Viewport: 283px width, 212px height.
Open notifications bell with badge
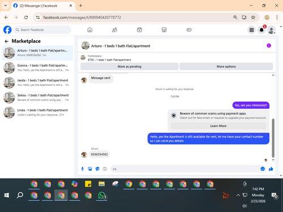(x=261, y=30)
